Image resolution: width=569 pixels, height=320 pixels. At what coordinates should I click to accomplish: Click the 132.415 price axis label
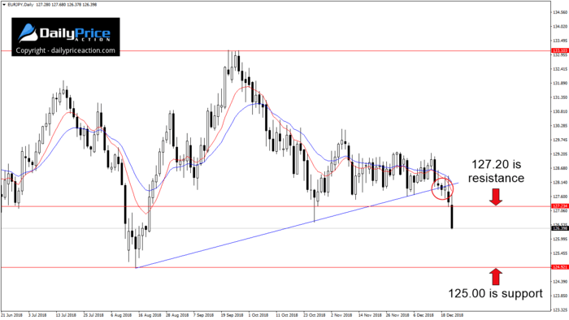coord(560,69)
